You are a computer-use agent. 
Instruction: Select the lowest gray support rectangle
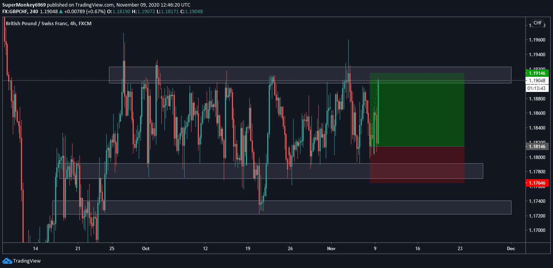pos(282,207)
